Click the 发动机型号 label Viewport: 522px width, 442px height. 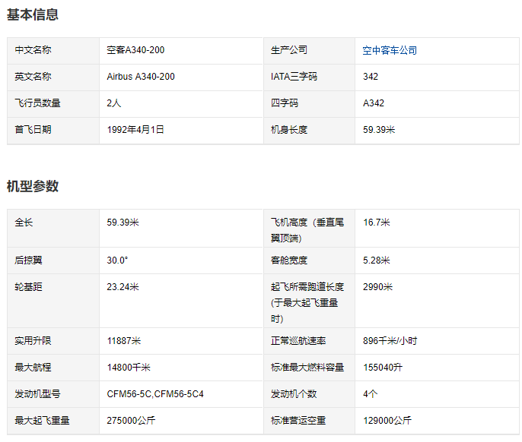[37, 394]
